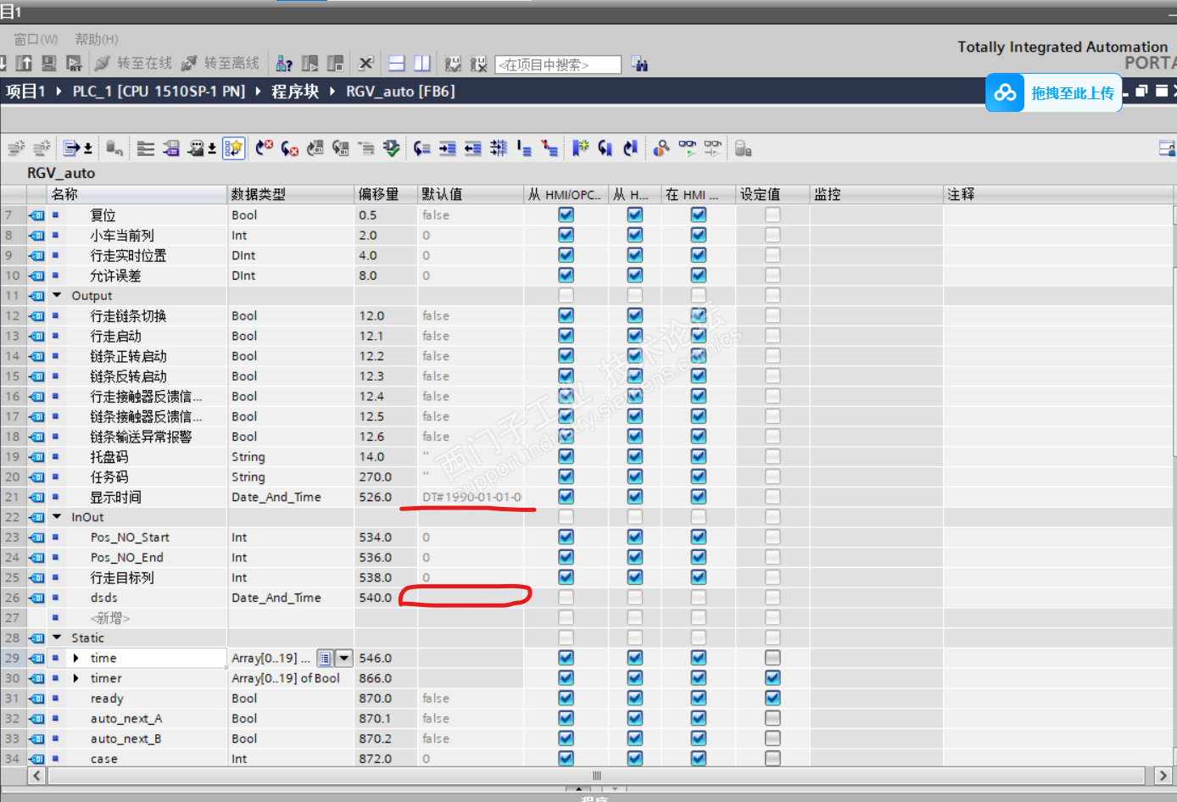
Task: Click the cross-references X icon
Action: coord(365,64)
